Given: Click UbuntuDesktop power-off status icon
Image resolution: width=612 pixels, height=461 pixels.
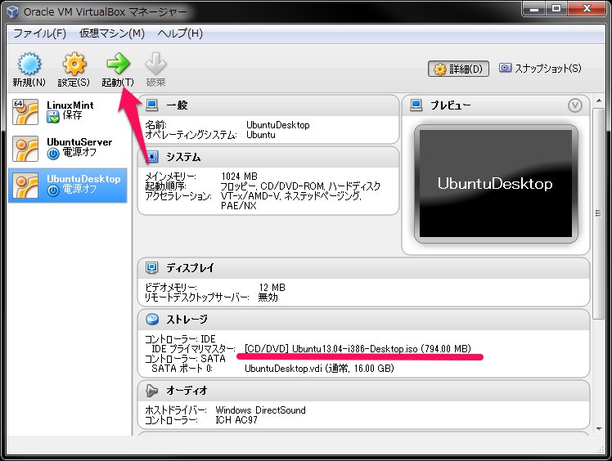Looking at the screenshot, I should [53, 190].
